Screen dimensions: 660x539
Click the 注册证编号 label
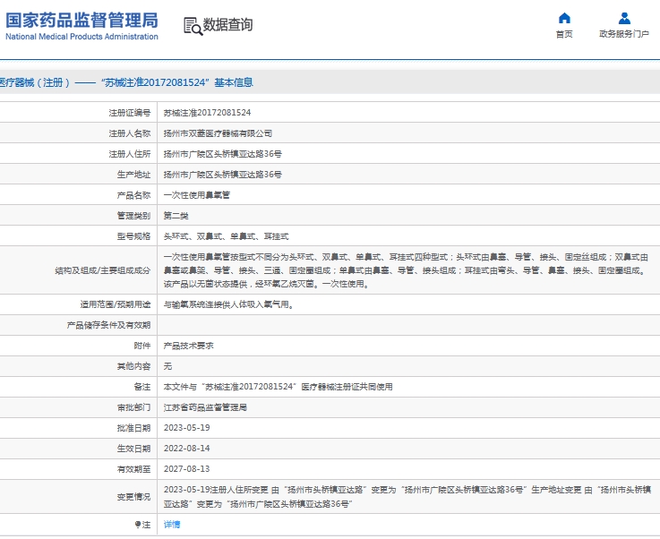click(x=130, y=113)
